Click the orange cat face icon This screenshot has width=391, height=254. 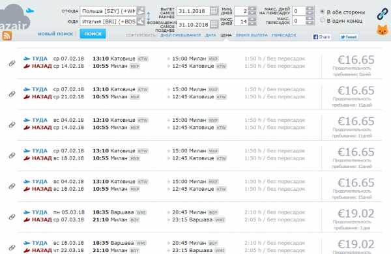point(383,30)
